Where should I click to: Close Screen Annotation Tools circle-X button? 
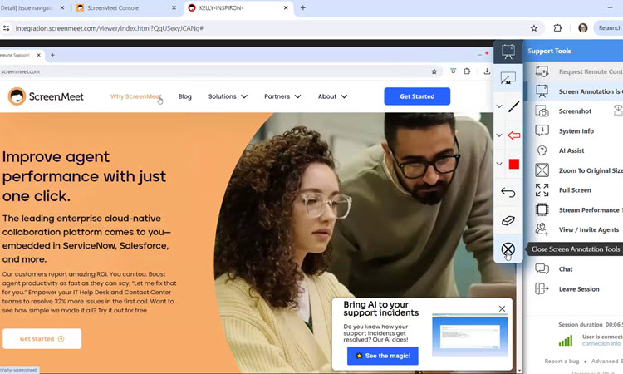[508, 249]
